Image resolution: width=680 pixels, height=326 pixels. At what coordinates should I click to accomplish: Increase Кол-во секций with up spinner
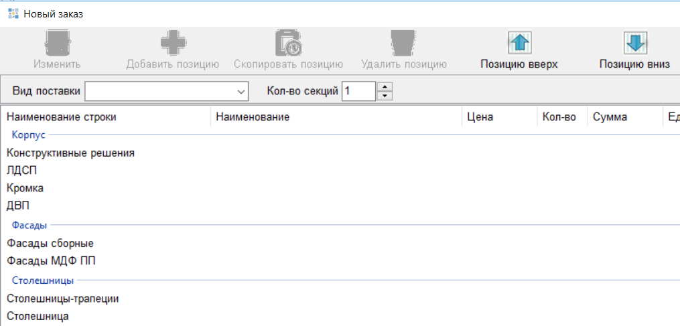(x=385, y=87)
